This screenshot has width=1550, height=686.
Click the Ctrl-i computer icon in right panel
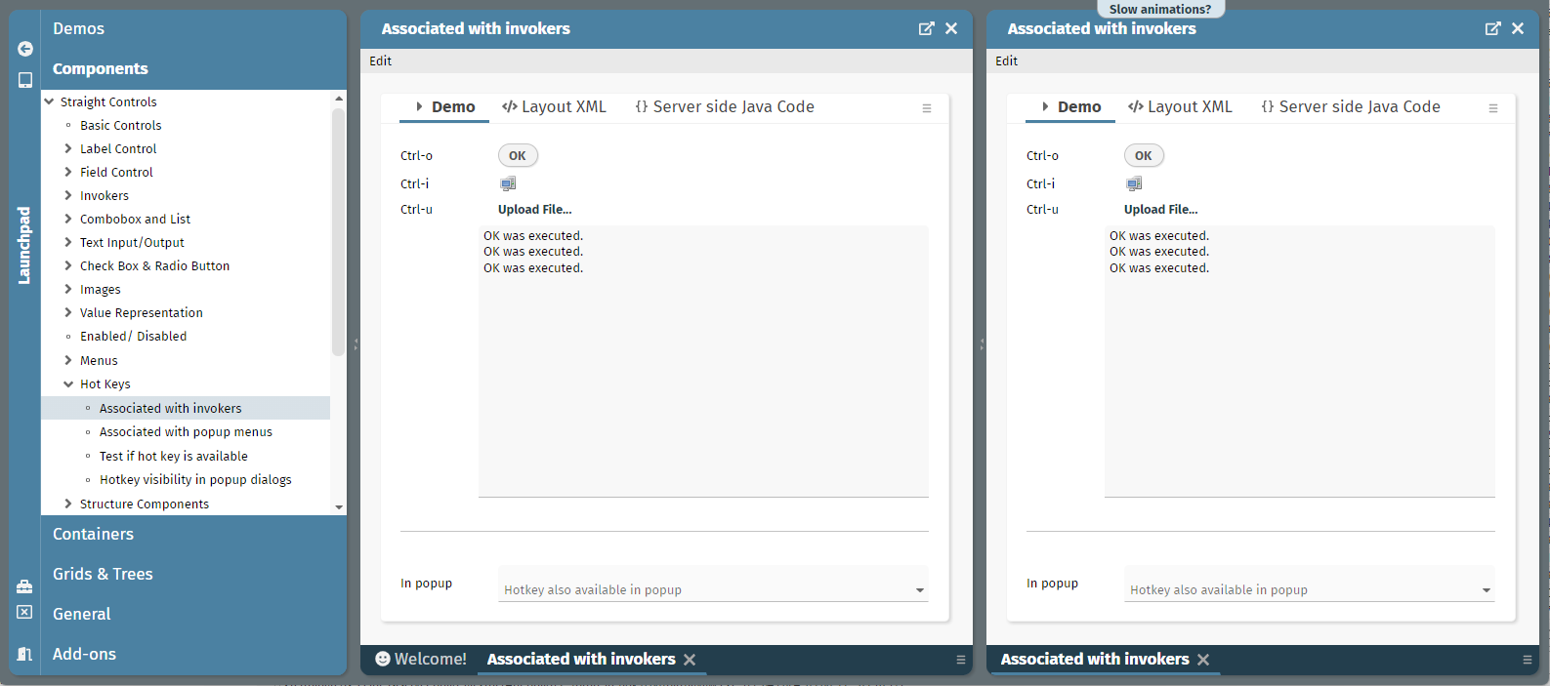pos(1134,183)
